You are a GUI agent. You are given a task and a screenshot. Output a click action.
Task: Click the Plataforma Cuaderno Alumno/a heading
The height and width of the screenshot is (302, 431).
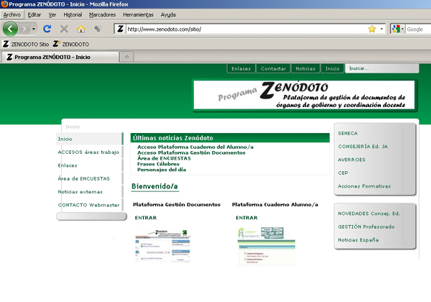click(x=275, y=204)
